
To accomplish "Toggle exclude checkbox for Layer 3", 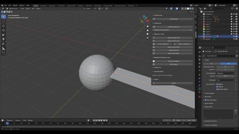I will pos(232,29).
